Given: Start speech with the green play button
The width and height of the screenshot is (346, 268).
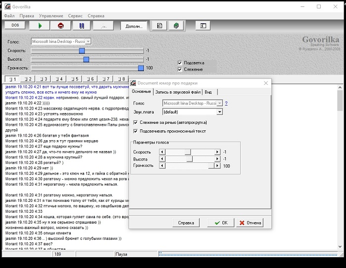Looking at the screenshot, I should click(40, 26).
